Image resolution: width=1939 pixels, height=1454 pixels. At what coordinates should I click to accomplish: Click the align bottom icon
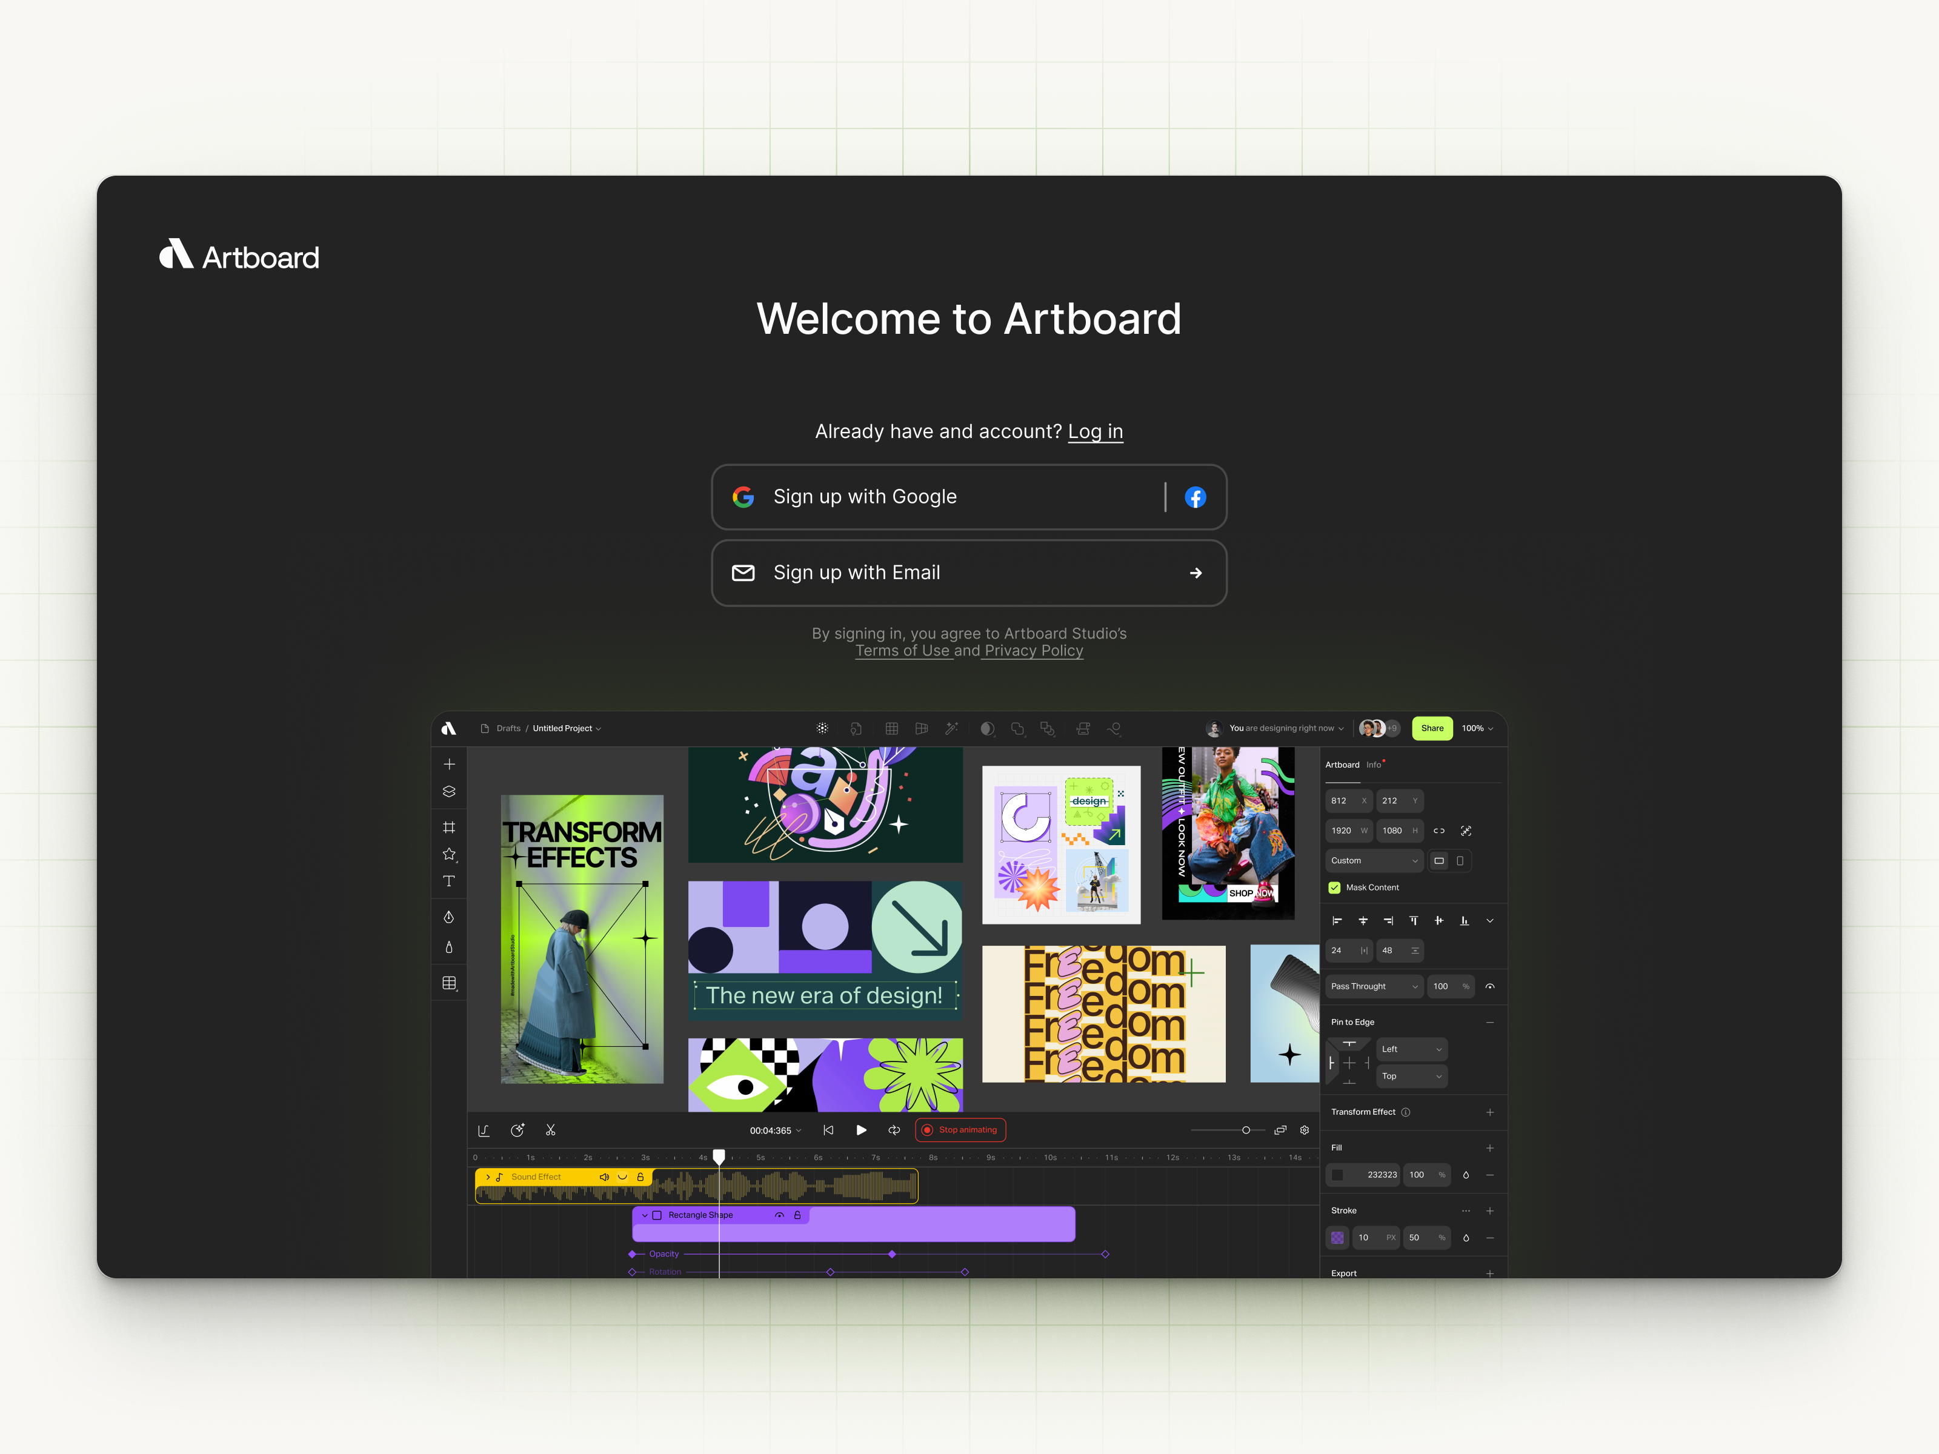pyautogui.click(x=1464, y=920)
